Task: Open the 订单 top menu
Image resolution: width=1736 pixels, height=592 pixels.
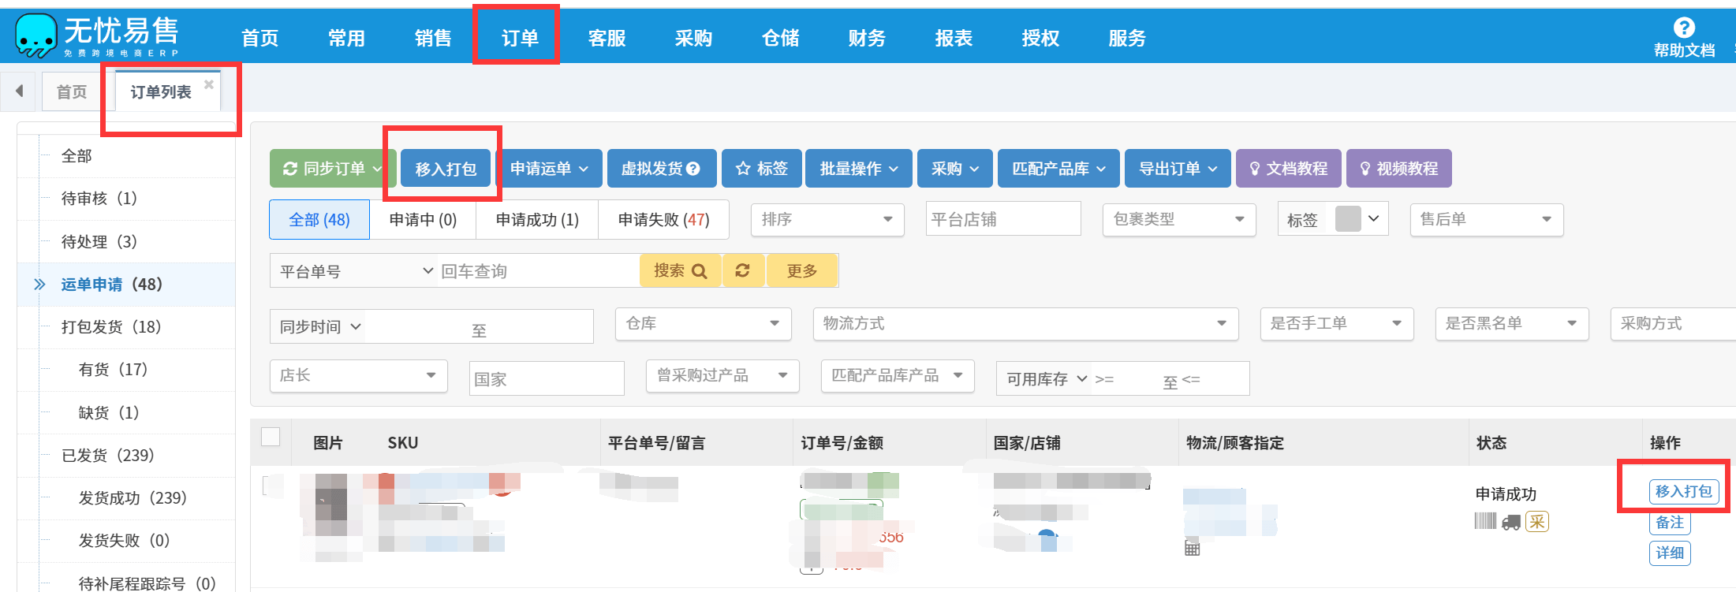Action: pyautogui.click(x=520, y=37)
